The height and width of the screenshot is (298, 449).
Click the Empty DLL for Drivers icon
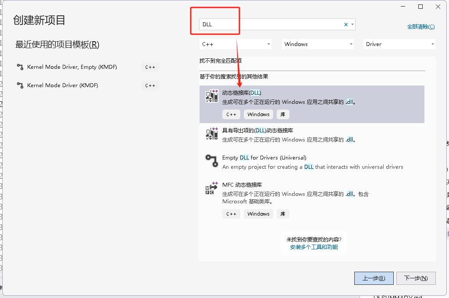click(212, 160)
